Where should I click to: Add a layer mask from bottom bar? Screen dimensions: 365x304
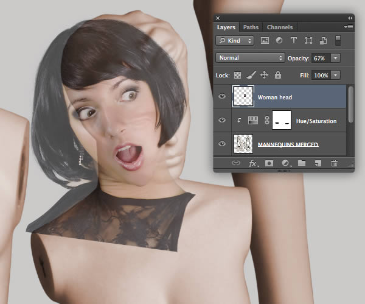[268, 163]
